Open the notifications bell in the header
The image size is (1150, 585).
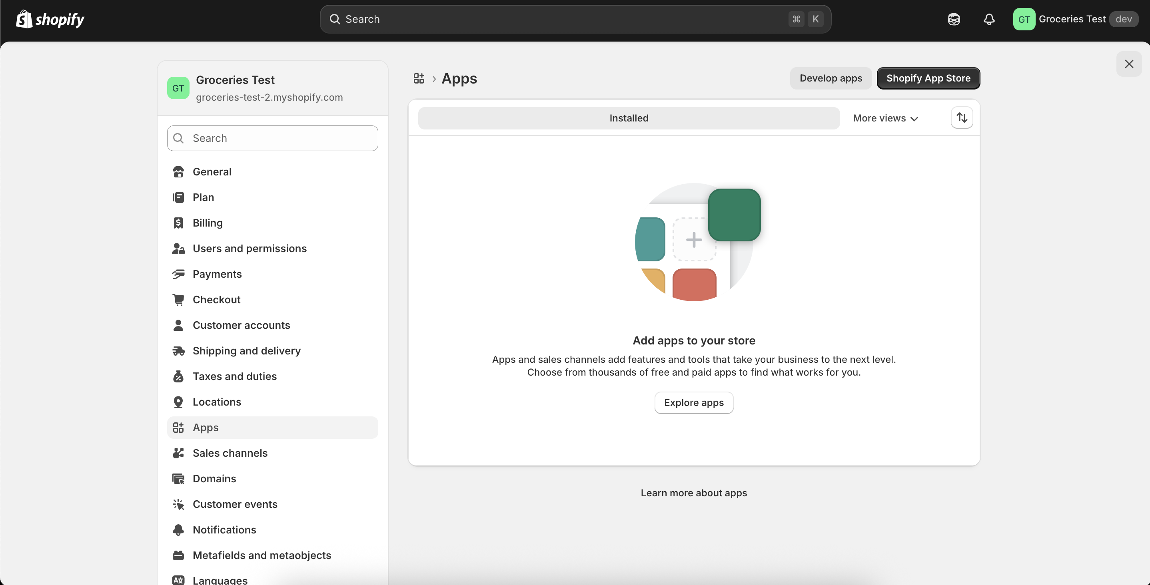tap(989, 19)
